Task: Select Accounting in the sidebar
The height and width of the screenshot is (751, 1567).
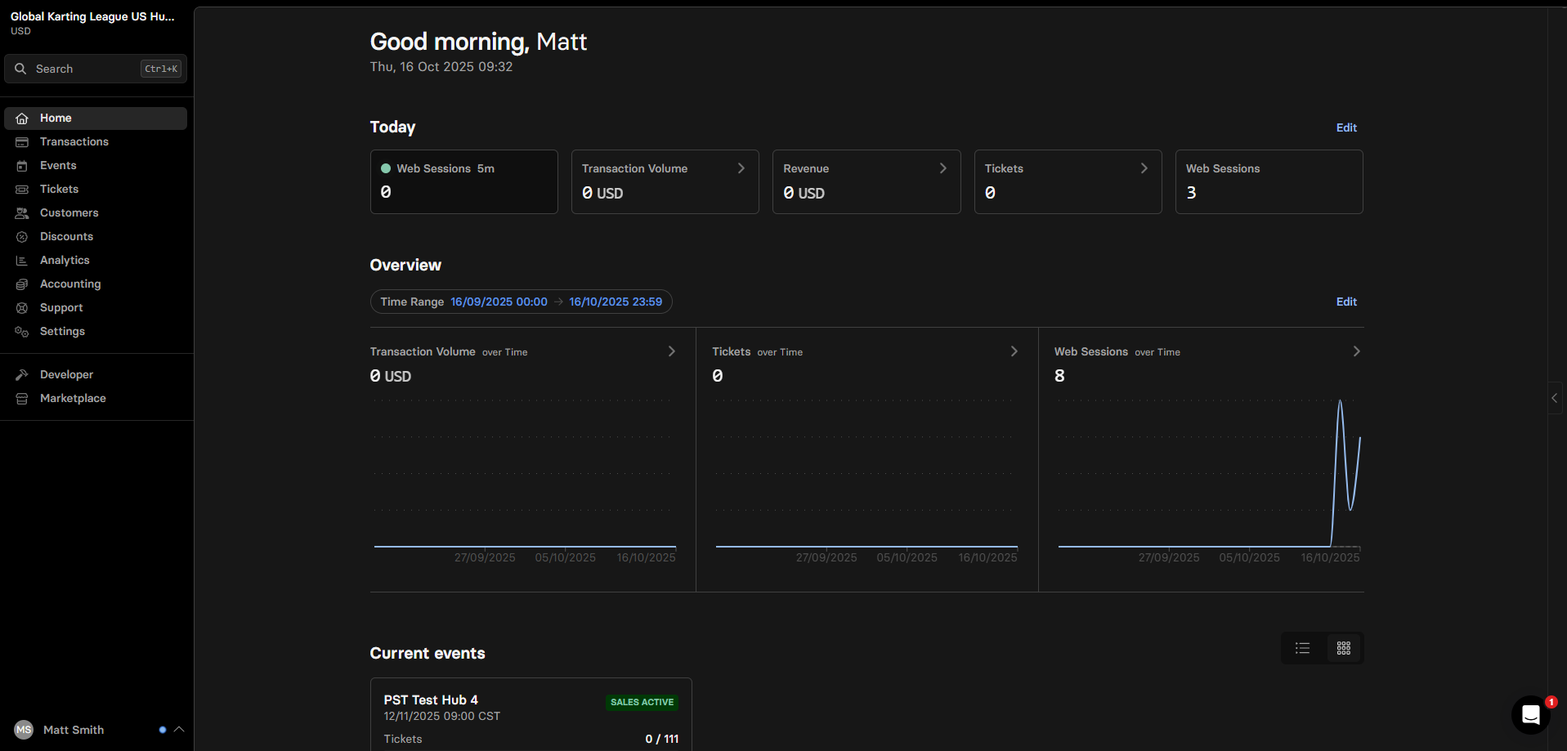Action: [x=96, y=284]
